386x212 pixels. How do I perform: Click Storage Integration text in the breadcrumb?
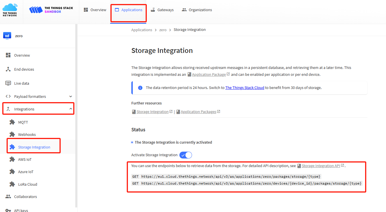point(190,30)
